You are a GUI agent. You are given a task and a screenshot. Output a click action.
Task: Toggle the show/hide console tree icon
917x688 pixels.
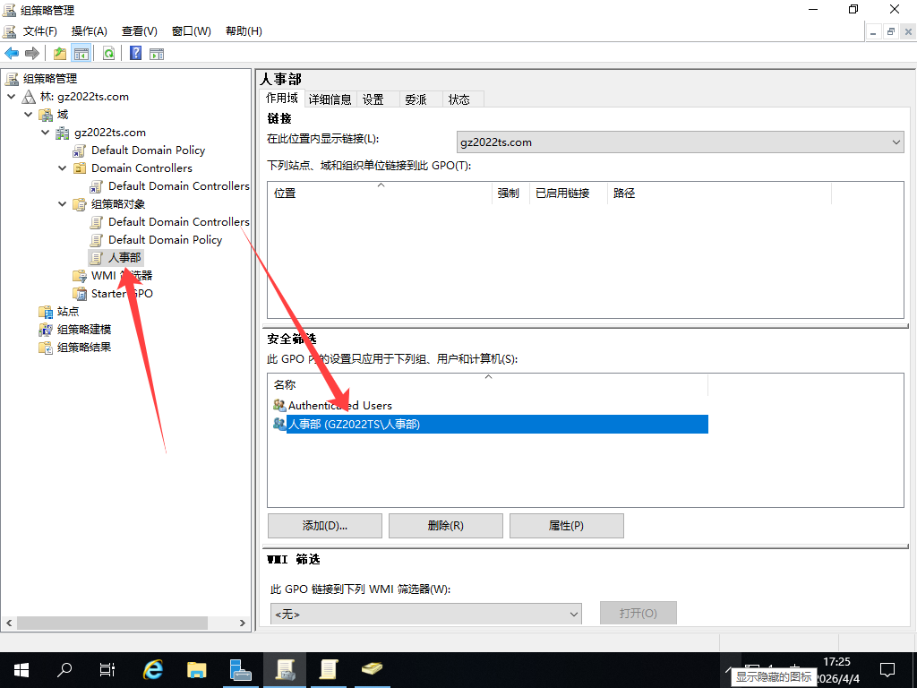pyautogui.click(x=81, y=53)
